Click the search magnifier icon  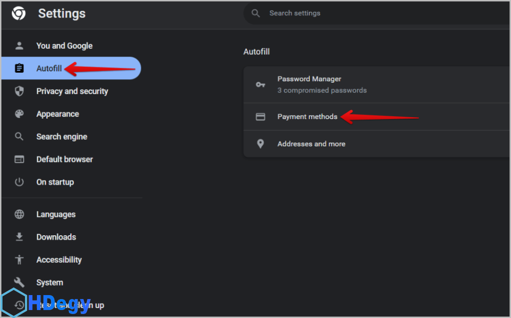256,13
